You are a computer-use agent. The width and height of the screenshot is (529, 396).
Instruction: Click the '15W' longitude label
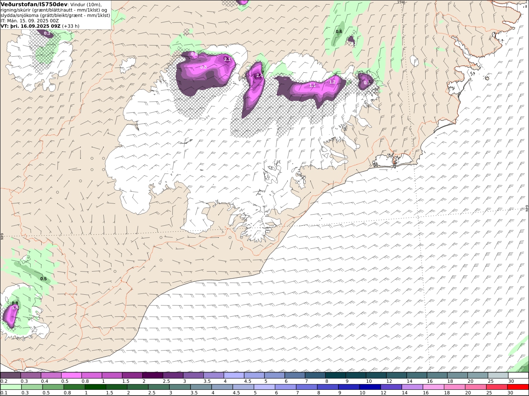pos(400,2)
